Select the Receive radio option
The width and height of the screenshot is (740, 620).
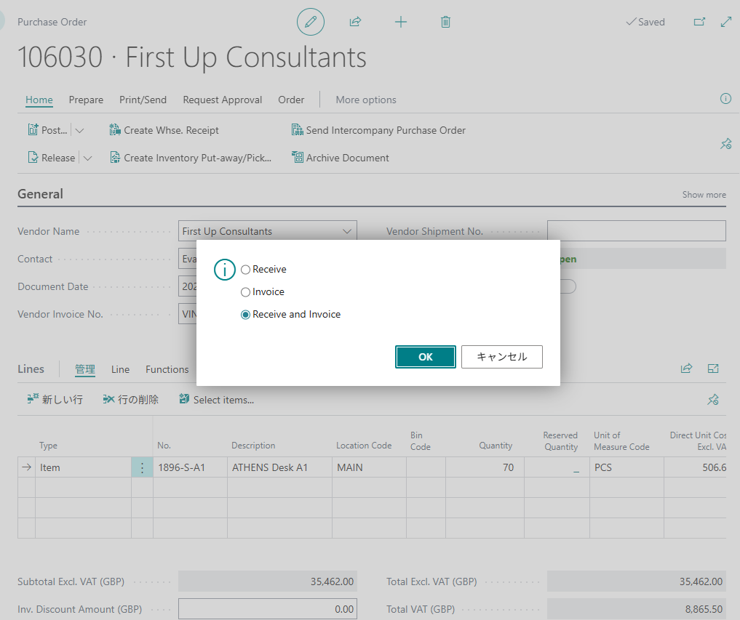245,270
